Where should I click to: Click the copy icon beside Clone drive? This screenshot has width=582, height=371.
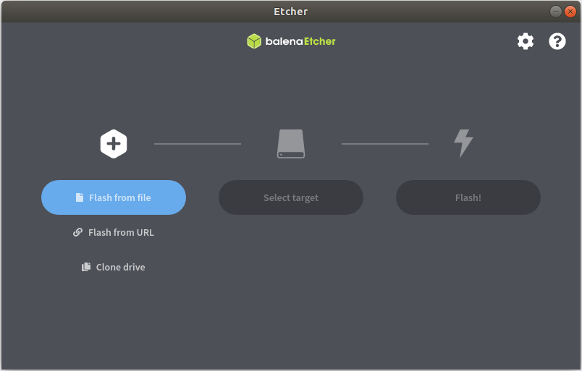pyautogui.click(x=86, y=267)
